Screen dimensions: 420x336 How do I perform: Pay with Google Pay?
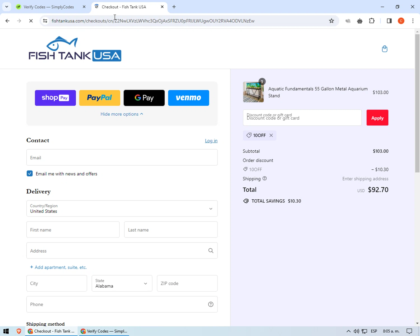click(x=144, y=98)
